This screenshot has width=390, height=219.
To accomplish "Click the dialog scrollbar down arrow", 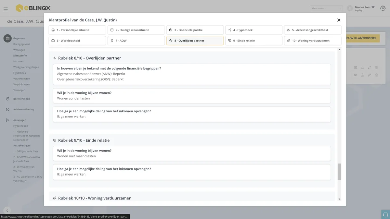I will click(339, 199).
